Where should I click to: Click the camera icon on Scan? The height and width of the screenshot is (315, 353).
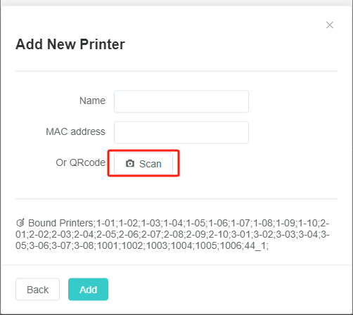(x=130, y=163)
